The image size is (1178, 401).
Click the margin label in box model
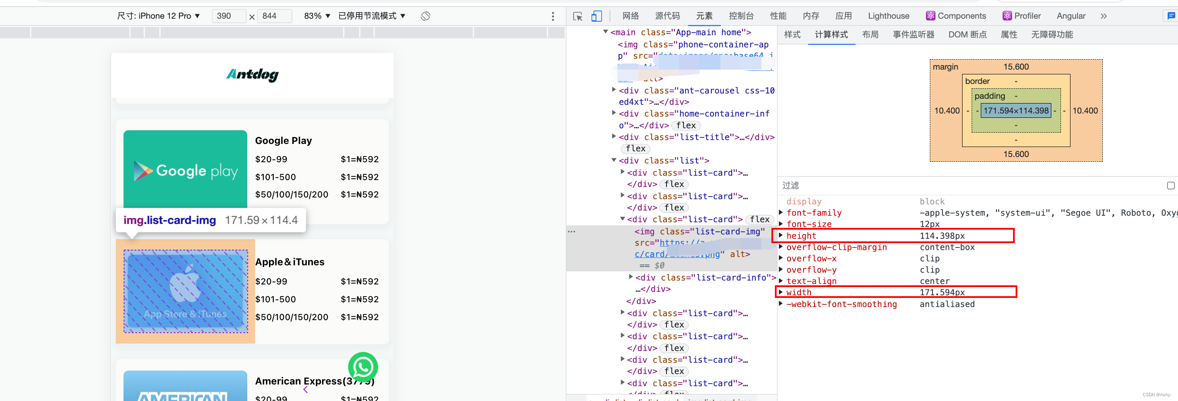pos(945,67)
